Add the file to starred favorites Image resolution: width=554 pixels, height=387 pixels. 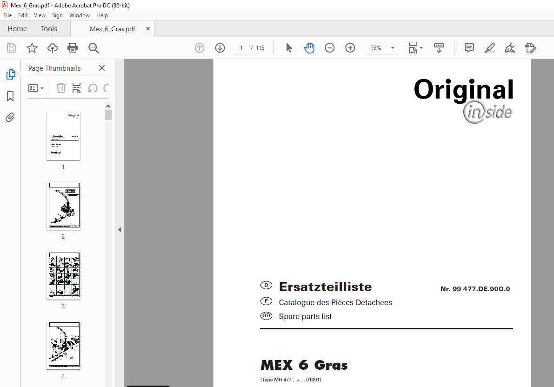(x=32, y=48)
